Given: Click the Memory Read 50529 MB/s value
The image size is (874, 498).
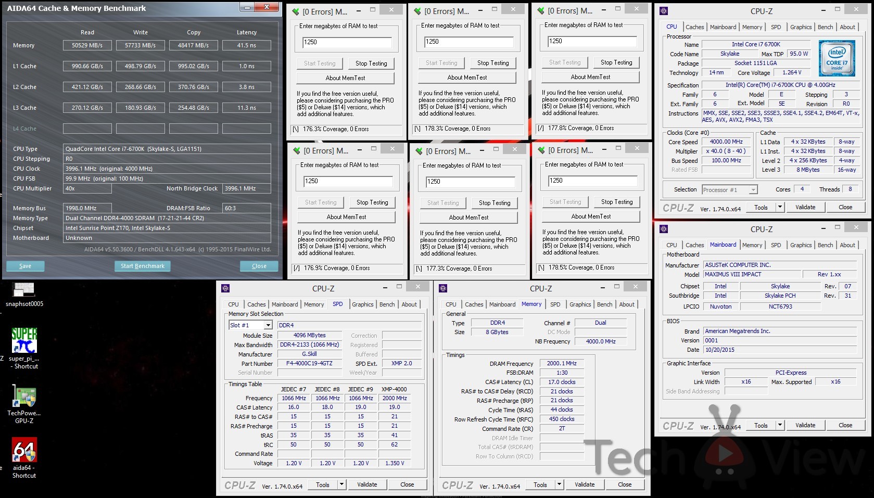Looking at the screenshot, I should [x=87, y=45].
